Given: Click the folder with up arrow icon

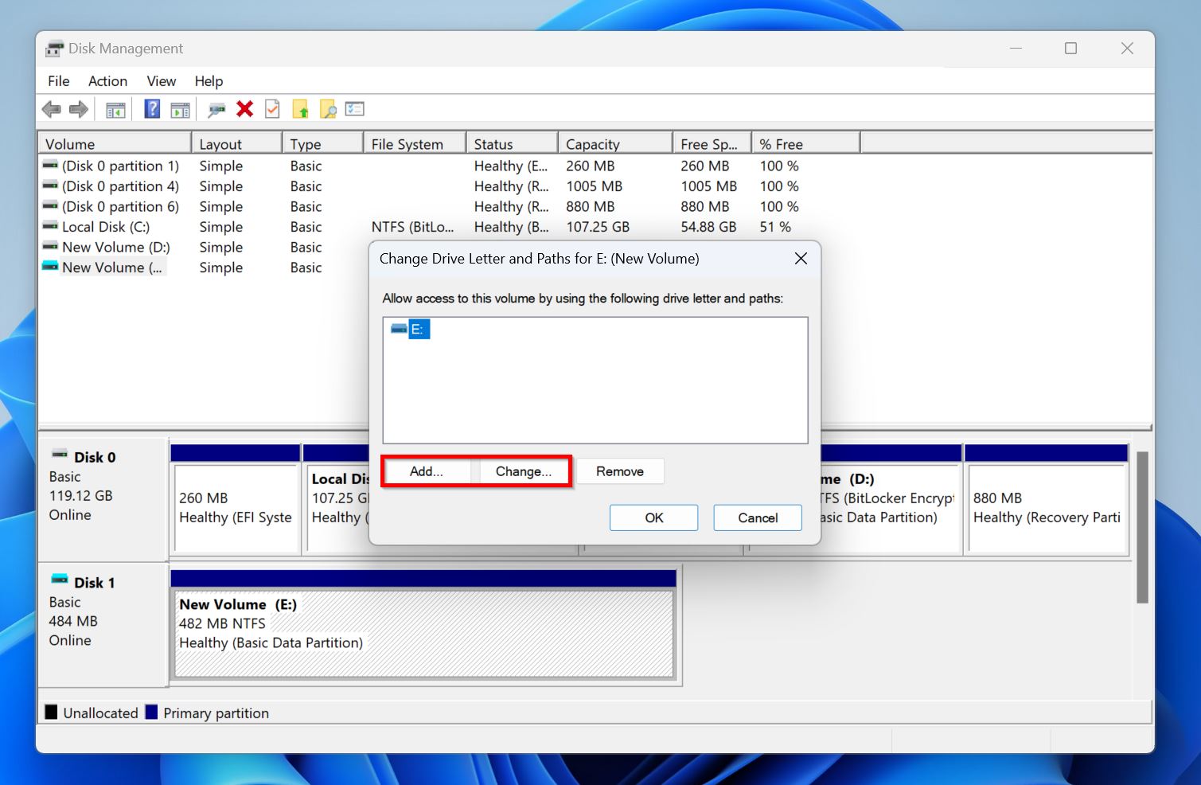Looking at the screenshot, I should coord(302,108).
